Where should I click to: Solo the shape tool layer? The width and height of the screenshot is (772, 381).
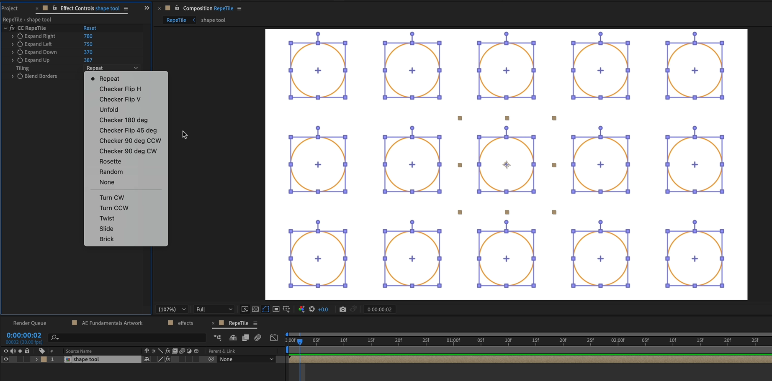click(x=20, y=359)
